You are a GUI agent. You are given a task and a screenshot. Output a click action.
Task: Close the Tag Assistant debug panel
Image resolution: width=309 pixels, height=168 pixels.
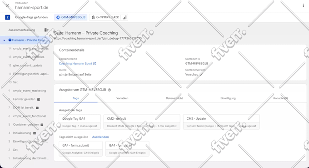[x=7, y=5]
